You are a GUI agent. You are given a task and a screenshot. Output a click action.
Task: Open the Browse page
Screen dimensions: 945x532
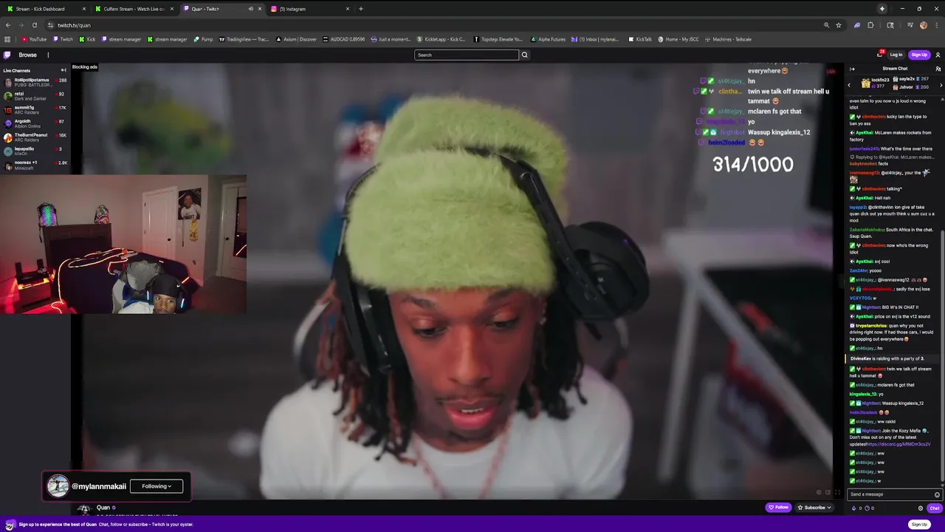tap(27, 55)
